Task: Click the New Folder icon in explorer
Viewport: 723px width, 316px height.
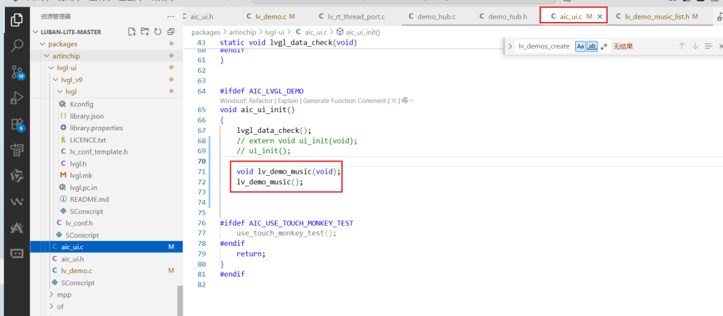Action: pyautogui.click(x=145, y=32)
